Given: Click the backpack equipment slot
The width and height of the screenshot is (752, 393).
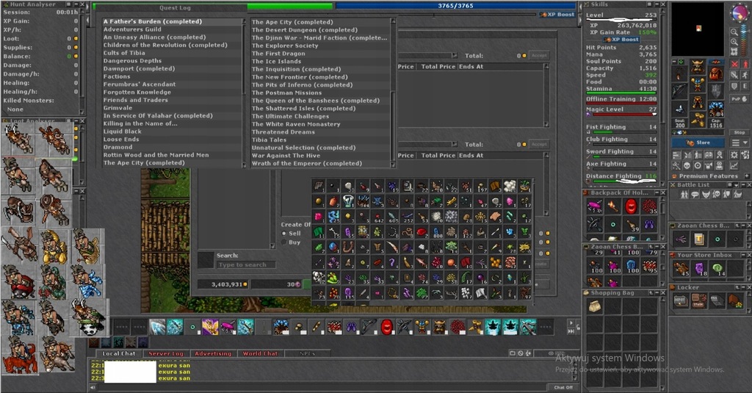Looking at the screenshot, I should tap(716, 73).
